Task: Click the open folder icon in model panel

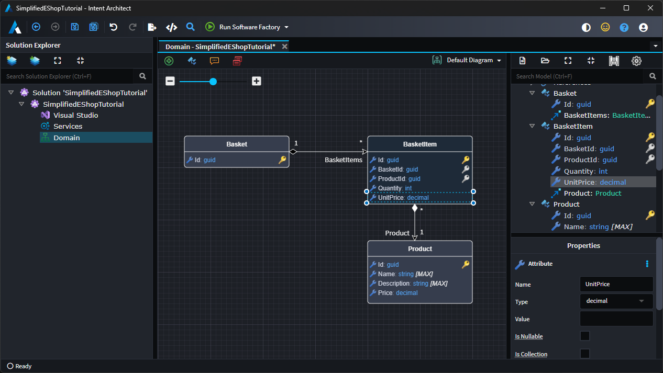Action: click(545, 61)
